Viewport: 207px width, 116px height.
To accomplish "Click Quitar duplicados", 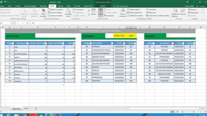I will pyautogui.click(x=135, y=13).
